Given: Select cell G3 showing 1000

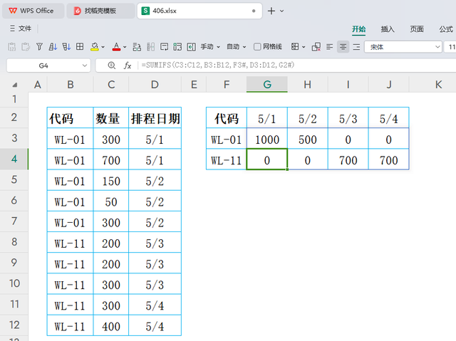Looking at the screenshot, I should coord(267,140).
